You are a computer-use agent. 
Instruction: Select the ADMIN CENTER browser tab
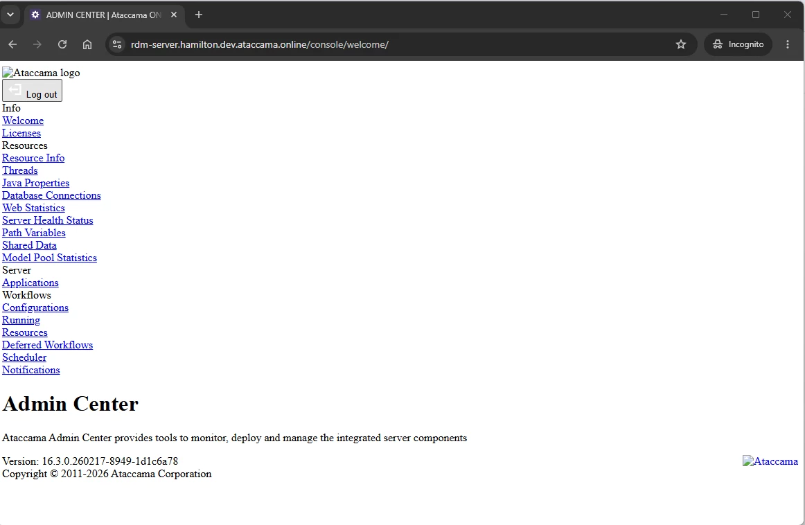coord(103,15)
